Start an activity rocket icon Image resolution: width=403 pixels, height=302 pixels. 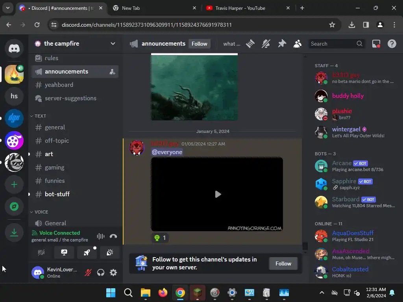[87, 252]
